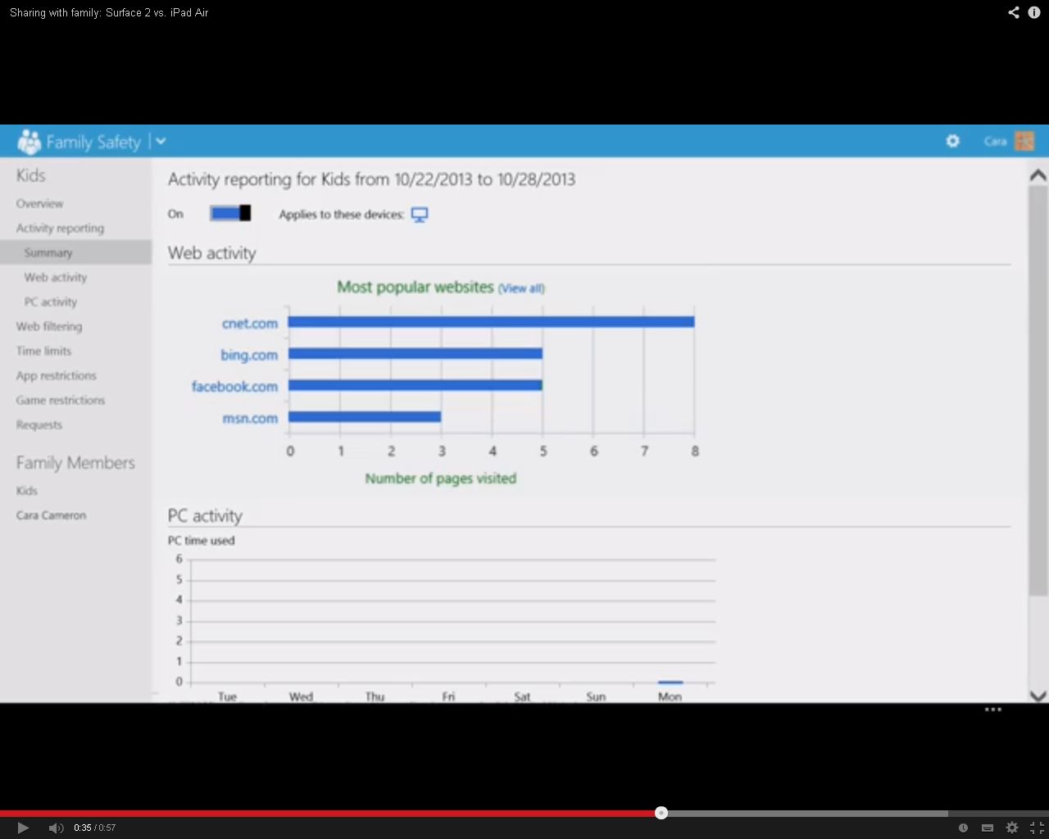
Task: Open the Family Safety settings gear
Action: click(x=952, y=141)
